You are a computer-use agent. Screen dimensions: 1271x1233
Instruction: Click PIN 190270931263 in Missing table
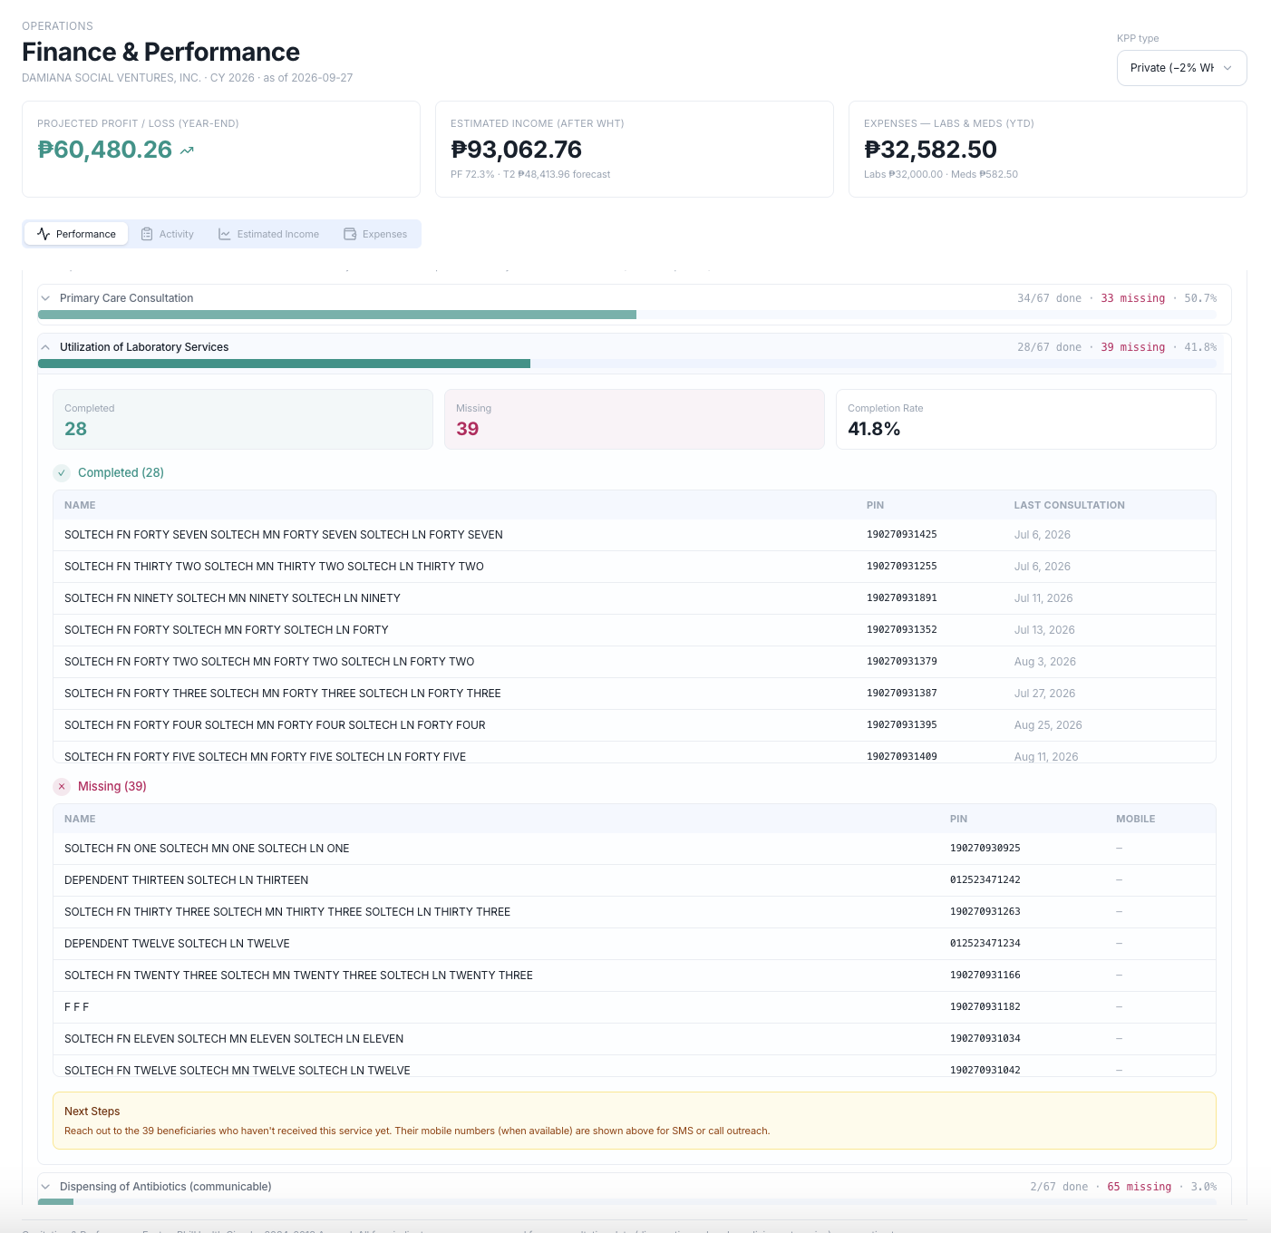click(x=985, y=912)
